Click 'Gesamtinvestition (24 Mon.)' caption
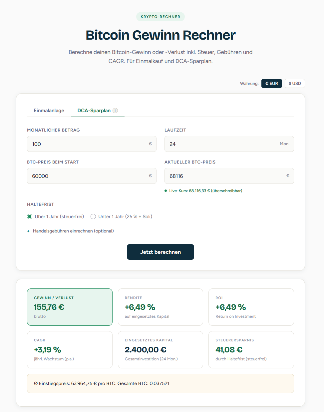This screenshot has width=324, height=412. (151, 359)
